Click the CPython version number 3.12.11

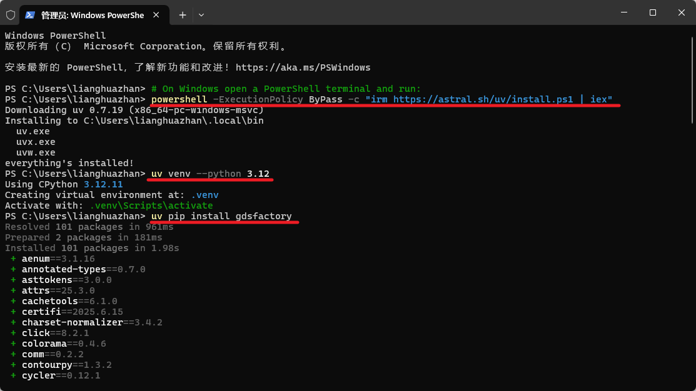click(102, 184)
